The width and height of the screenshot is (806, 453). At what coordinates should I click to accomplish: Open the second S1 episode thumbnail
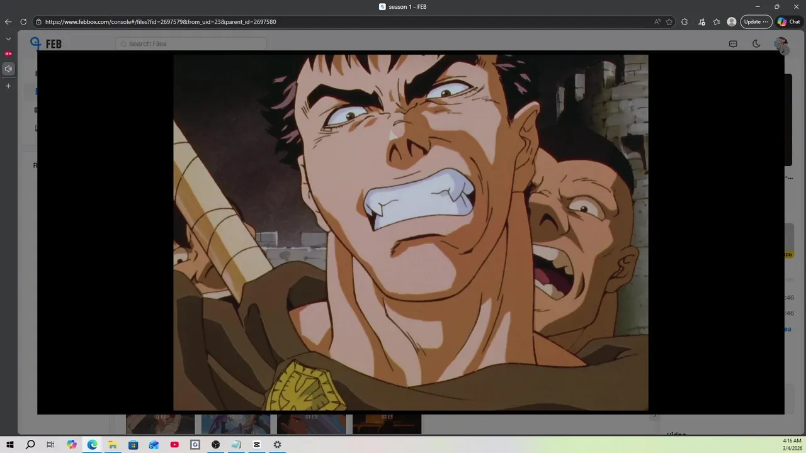[x=236, y=424]
